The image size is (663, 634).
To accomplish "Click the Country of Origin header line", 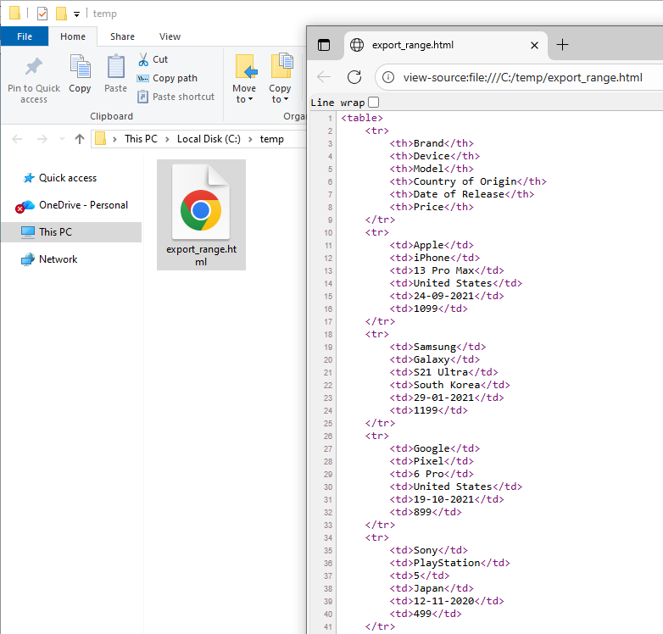I will pyautogui.click(x=468, y=181).
